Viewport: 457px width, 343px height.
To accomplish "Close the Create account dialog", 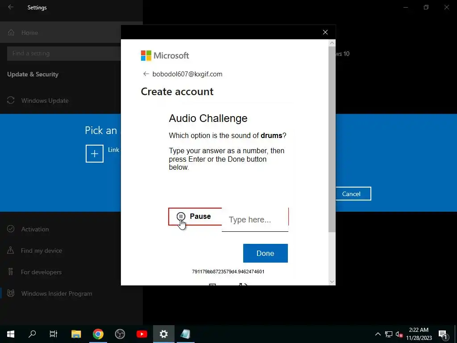I will pos(325,32).
